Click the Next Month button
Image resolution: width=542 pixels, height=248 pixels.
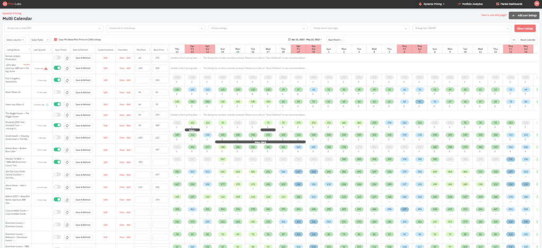pos(335,40)
